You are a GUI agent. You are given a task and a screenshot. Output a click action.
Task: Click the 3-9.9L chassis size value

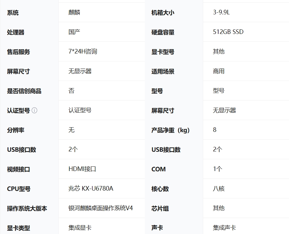221,12
